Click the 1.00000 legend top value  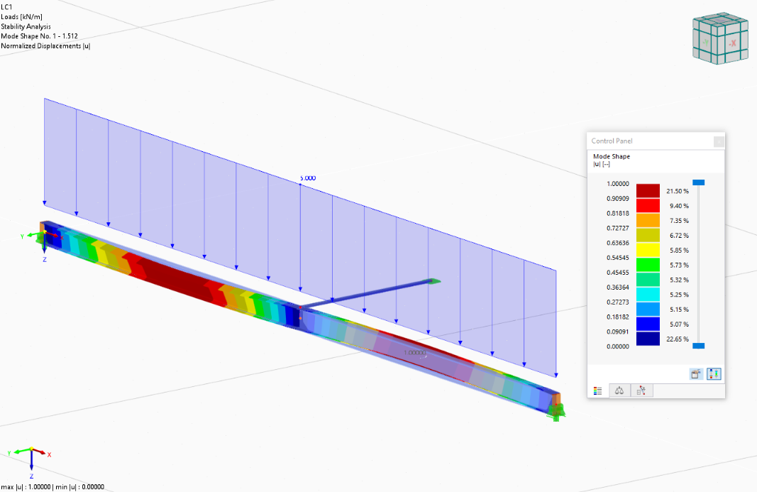click(618, 184)
